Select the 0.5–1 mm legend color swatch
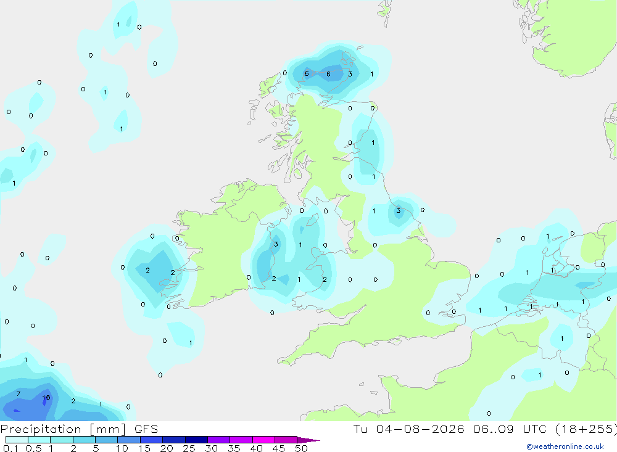This screenshot has height=452, width=617. (39, 440)
